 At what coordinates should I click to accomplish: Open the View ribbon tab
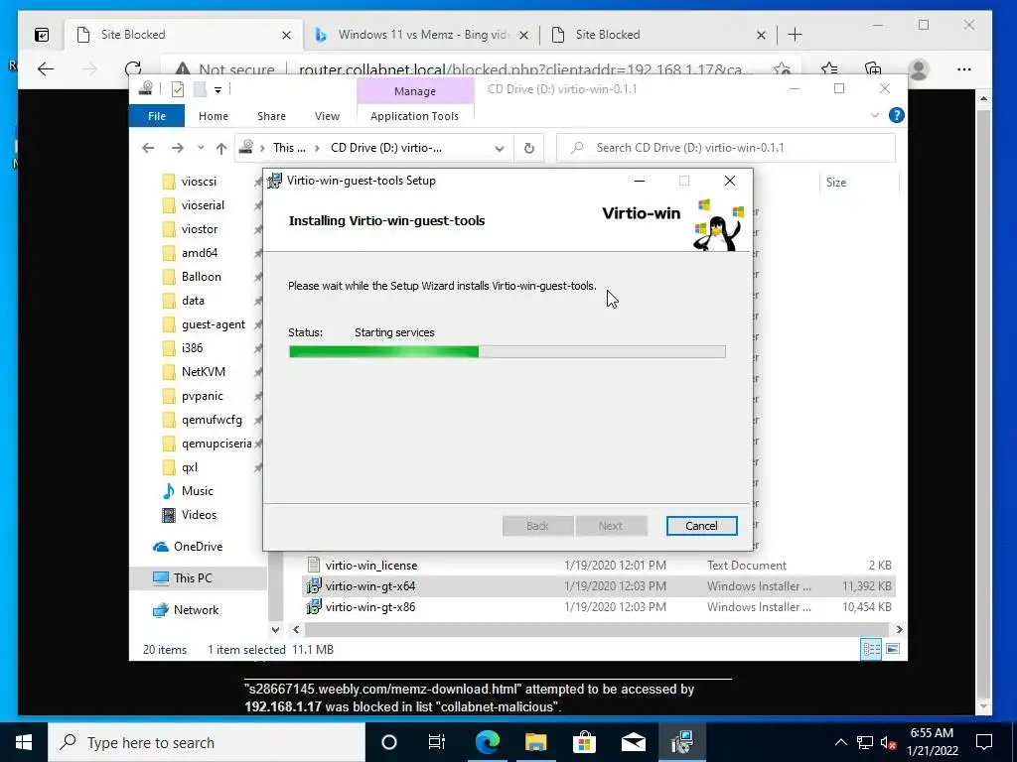327,116
